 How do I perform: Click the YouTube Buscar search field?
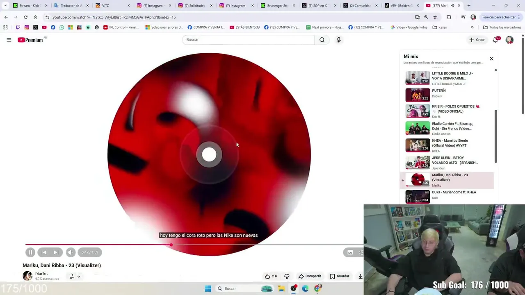coord(248,40)
